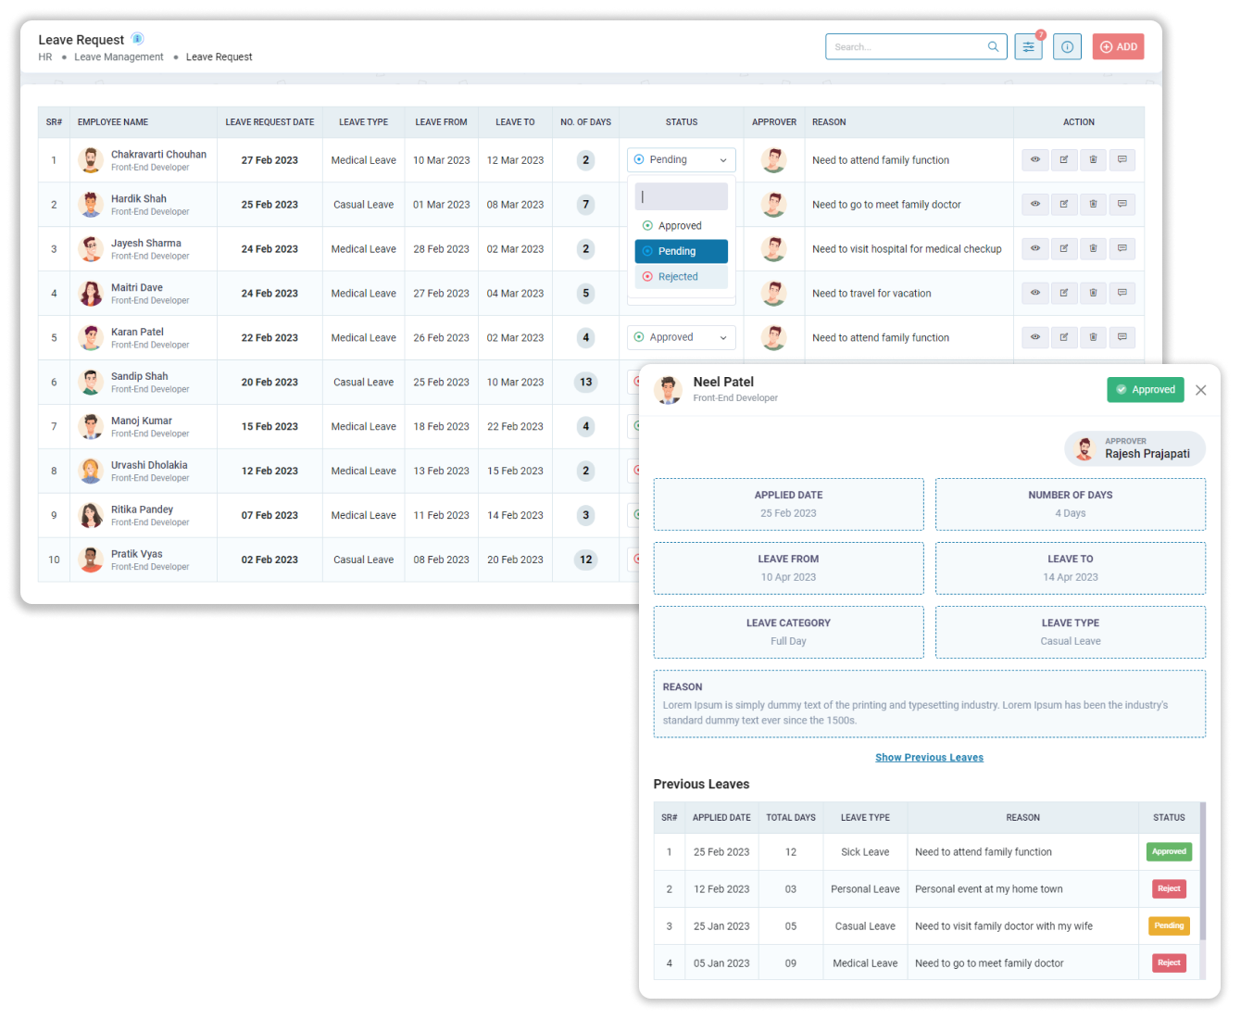Click the search magnifier icon

point(993,47)
